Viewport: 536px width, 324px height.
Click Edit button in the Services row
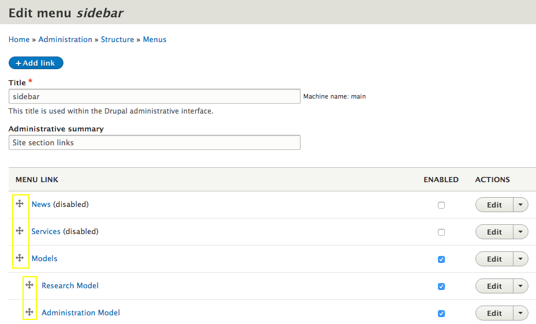[494, 232]
